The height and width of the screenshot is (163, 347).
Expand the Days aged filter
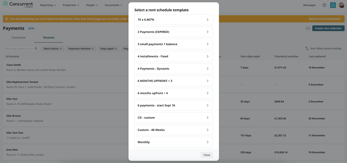pos(108,49)
